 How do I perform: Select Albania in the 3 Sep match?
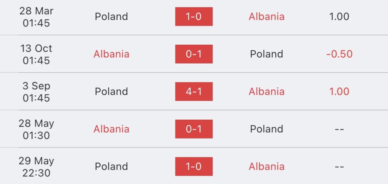click(x=266, y=92)
